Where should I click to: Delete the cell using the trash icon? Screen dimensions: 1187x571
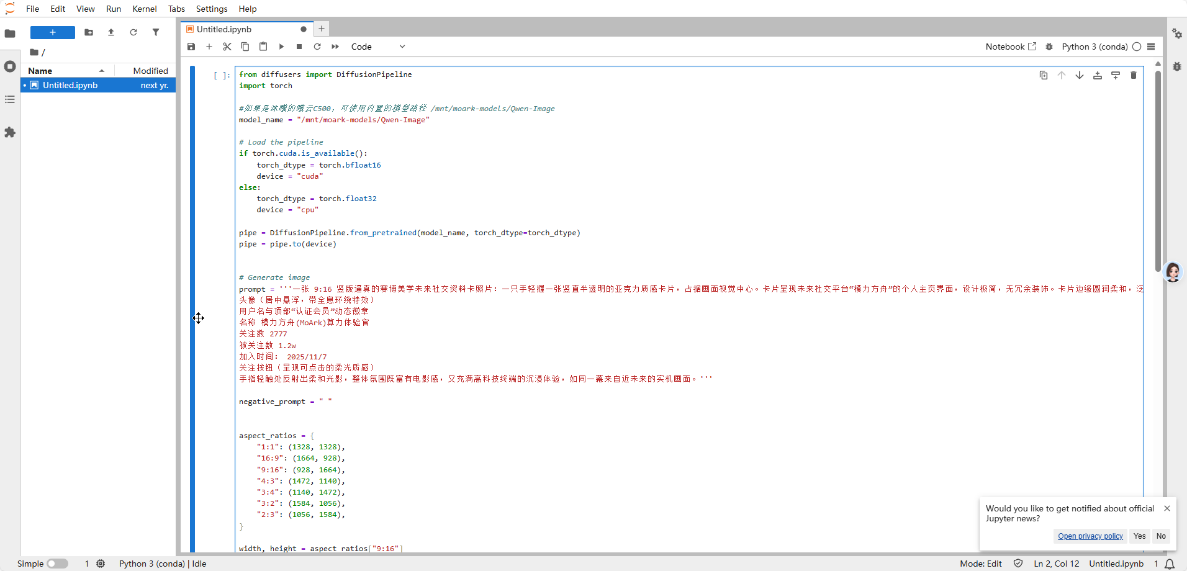1134,75
